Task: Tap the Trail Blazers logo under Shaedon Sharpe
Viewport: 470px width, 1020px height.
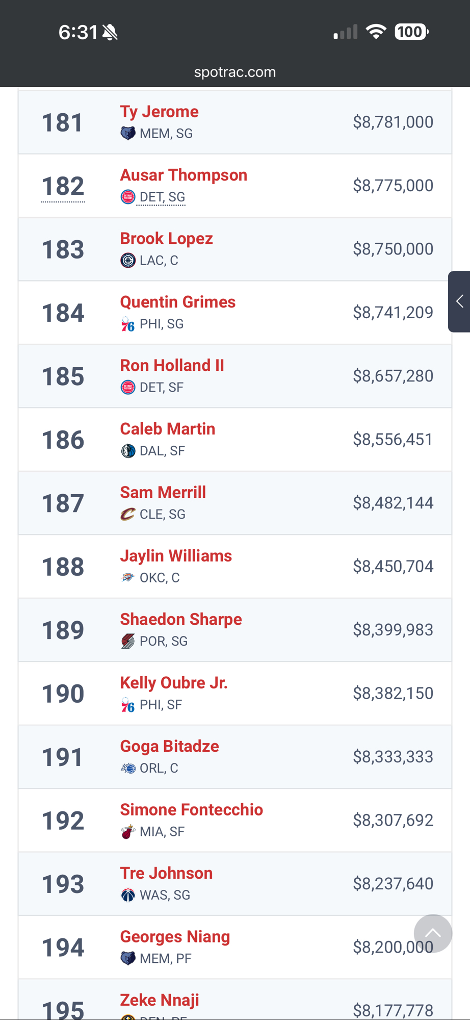Action: 127,641
